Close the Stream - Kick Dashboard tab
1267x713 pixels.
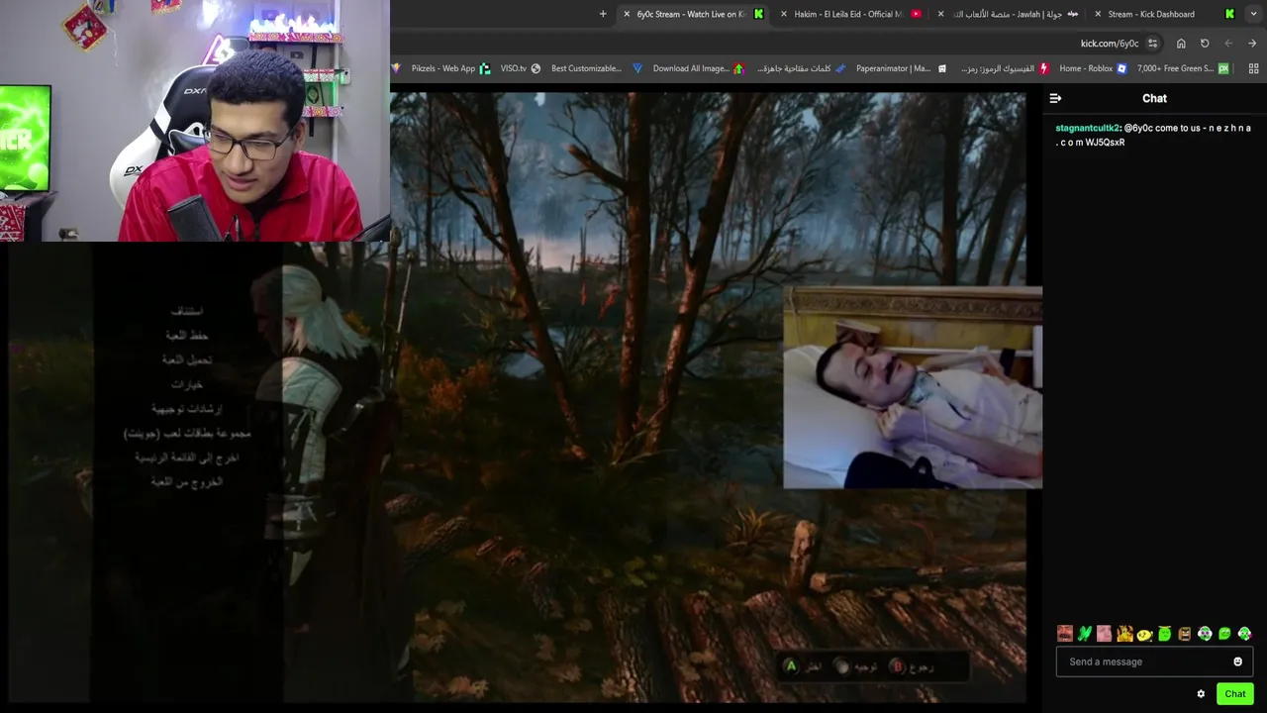click(1098, 14)
